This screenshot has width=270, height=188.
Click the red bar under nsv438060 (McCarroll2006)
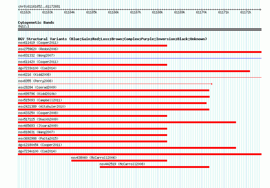tap(119, 161)
